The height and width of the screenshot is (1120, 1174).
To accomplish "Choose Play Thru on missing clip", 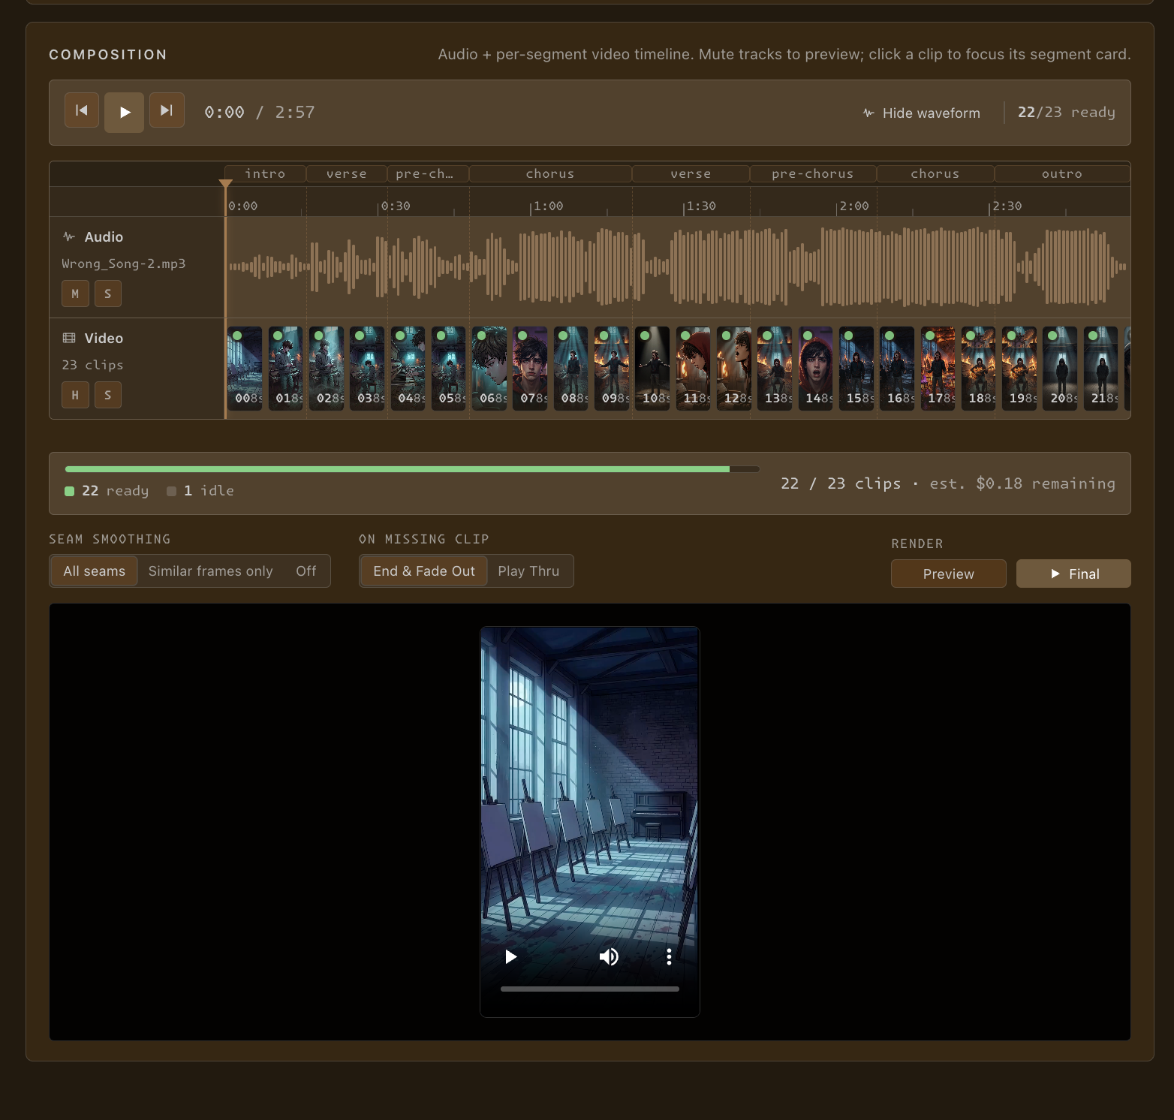I will [x=529, y=571].
